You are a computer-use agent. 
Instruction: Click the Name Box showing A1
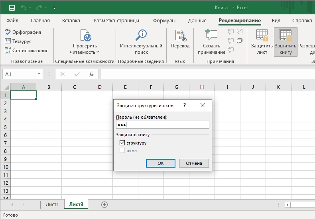tap(20, 74)
